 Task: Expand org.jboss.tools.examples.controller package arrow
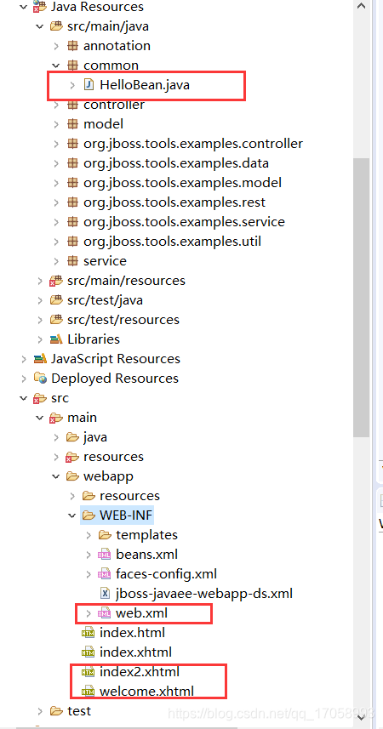56,143
